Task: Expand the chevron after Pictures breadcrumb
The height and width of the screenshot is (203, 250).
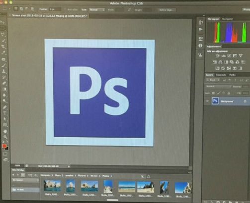Action: click(88, 176)
